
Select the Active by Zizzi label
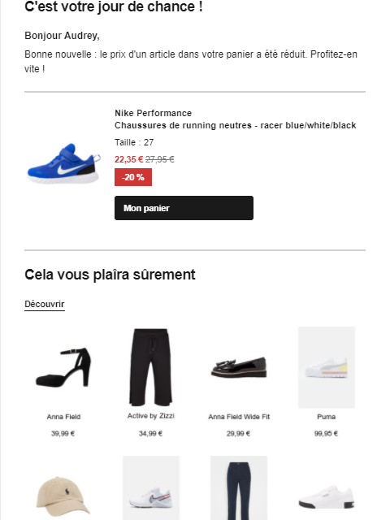pyautogui.click(x=151, y=416)
